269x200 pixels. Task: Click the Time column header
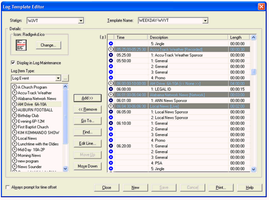pos(131,37)
